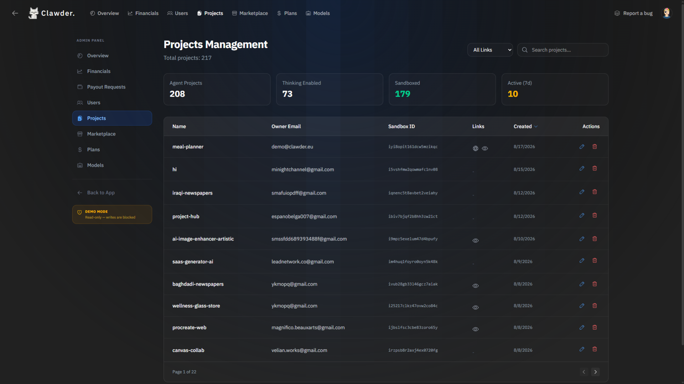The width and height of the screenshot is (684, 384).
Task: Open Users in admin sidebar
Action: click(112, 102)
